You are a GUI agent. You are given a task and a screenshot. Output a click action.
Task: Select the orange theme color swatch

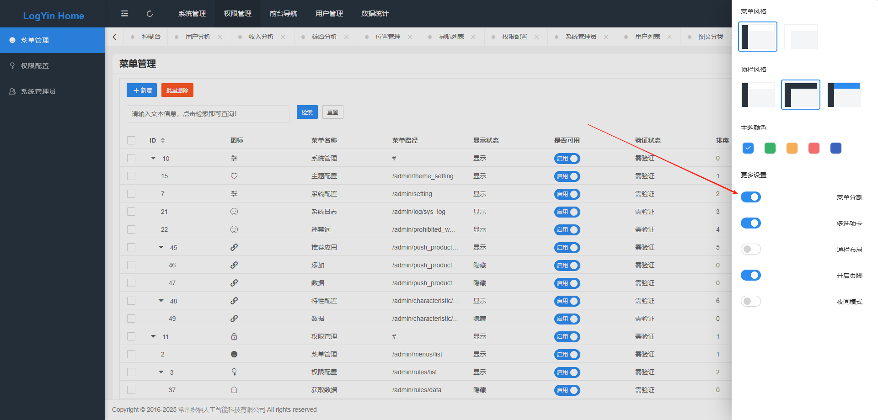coord(792,148)
